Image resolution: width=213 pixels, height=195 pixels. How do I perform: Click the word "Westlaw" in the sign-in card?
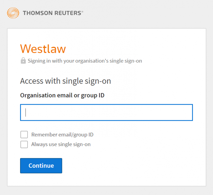click(43, 49)
